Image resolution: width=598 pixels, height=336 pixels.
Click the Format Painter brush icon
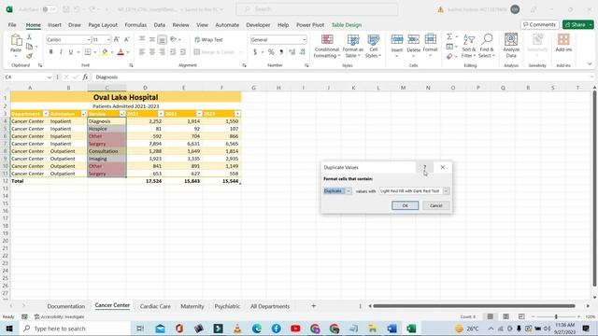coord(29,56)
